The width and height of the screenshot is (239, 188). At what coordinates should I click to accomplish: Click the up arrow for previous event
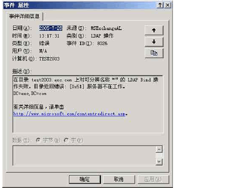coord(154,30)
